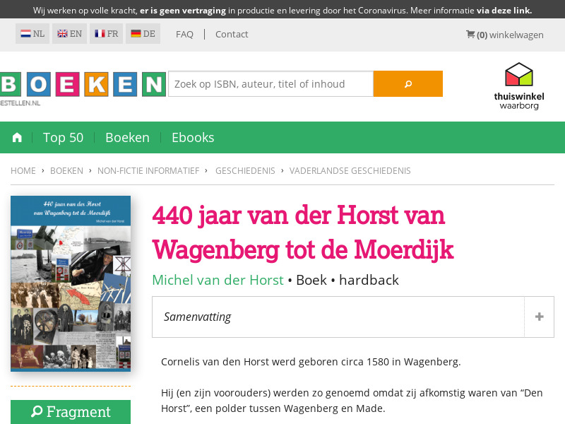Expand the Samenvatting section
Image resolution: width=565 pixels, height=424 pixels.
[538, 317]
